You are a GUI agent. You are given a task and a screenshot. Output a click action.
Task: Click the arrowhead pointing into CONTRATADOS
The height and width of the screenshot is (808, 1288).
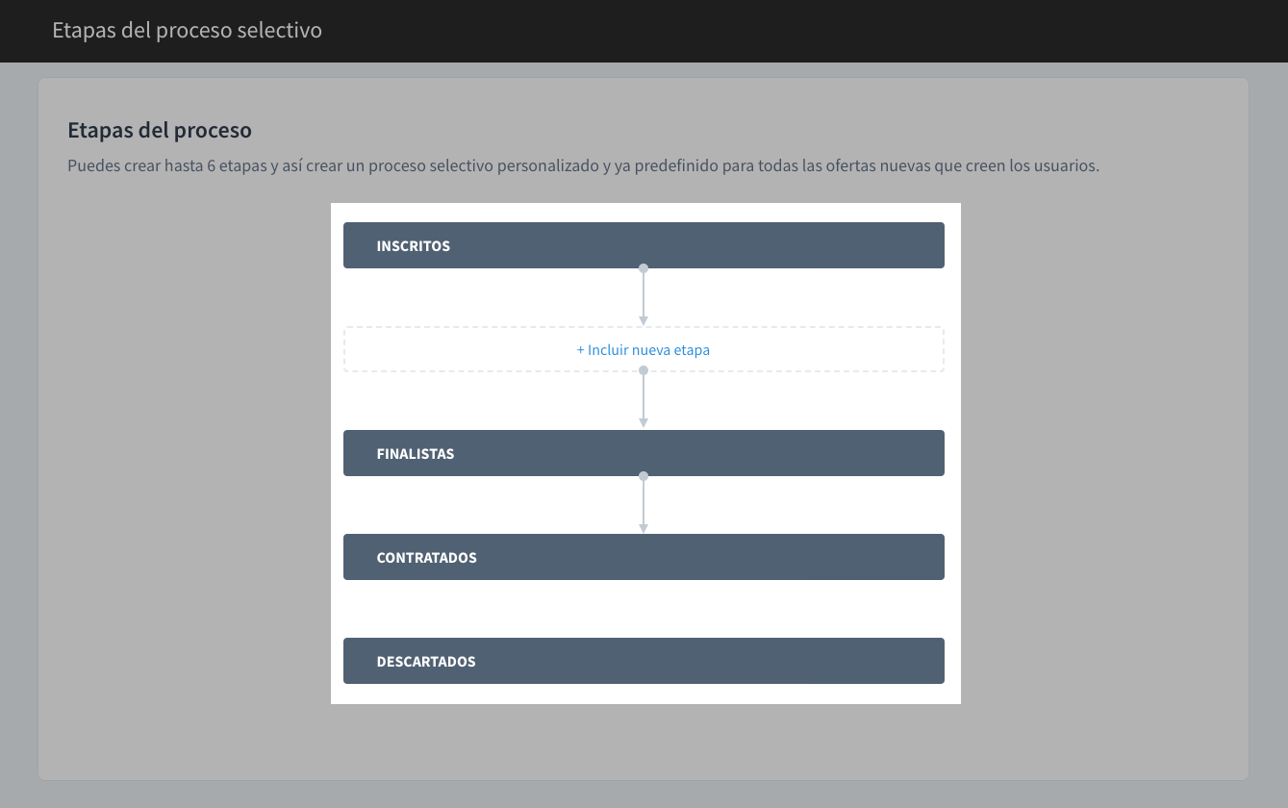coord(644,527)
